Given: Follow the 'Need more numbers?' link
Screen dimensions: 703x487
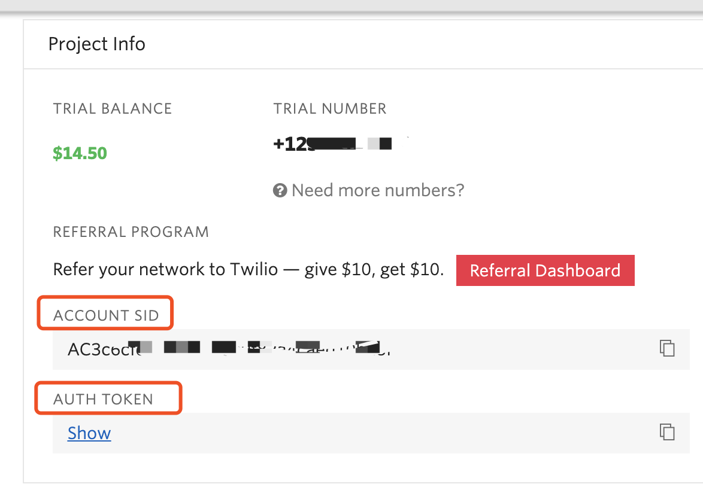Looking at the screenshot, I should tap(378, 191).
